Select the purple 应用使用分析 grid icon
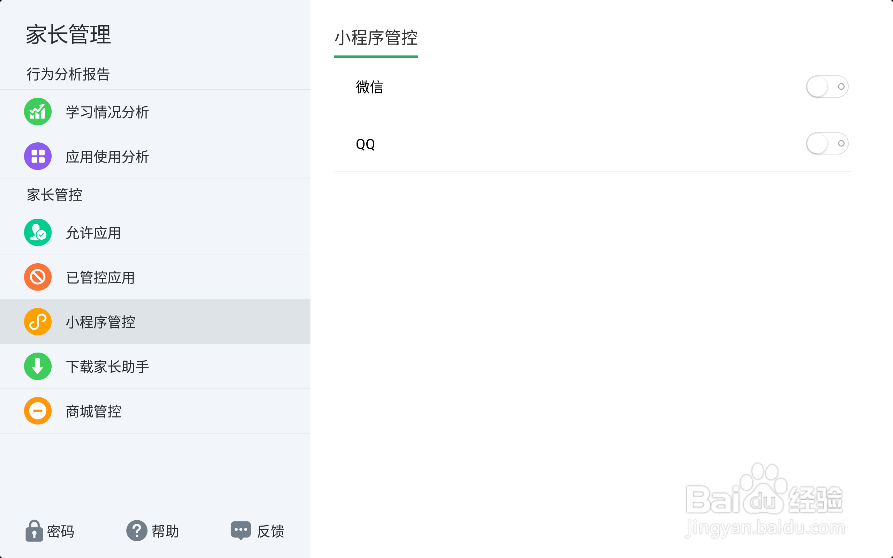Viewport: 893px width, 558px height. point(38,156)
